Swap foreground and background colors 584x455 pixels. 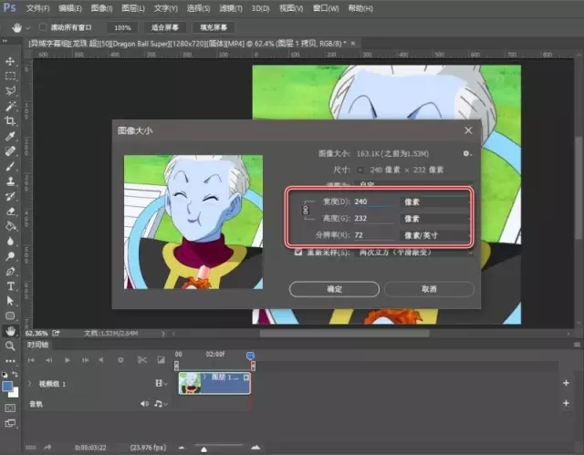pyautogui.click(x=15, y=374)
